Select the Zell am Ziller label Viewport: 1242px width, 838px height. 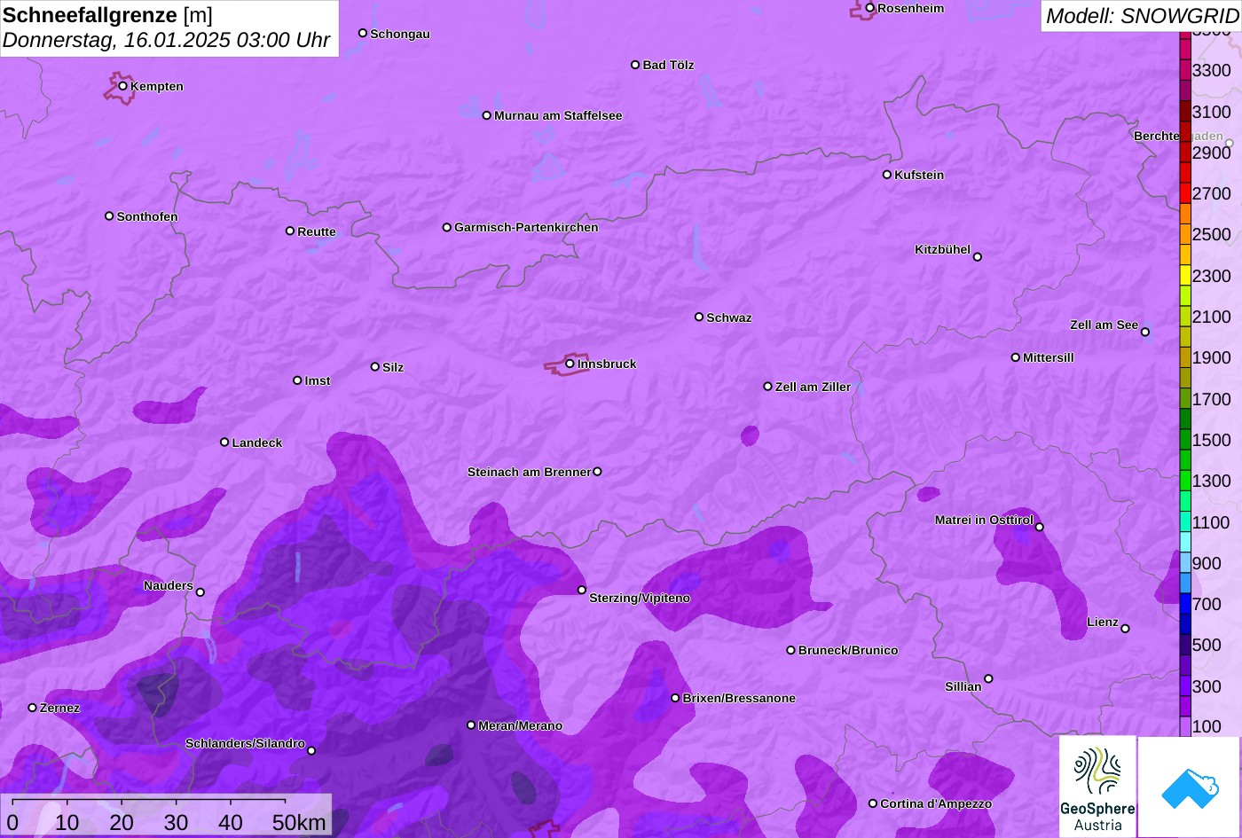coord(813,388)
